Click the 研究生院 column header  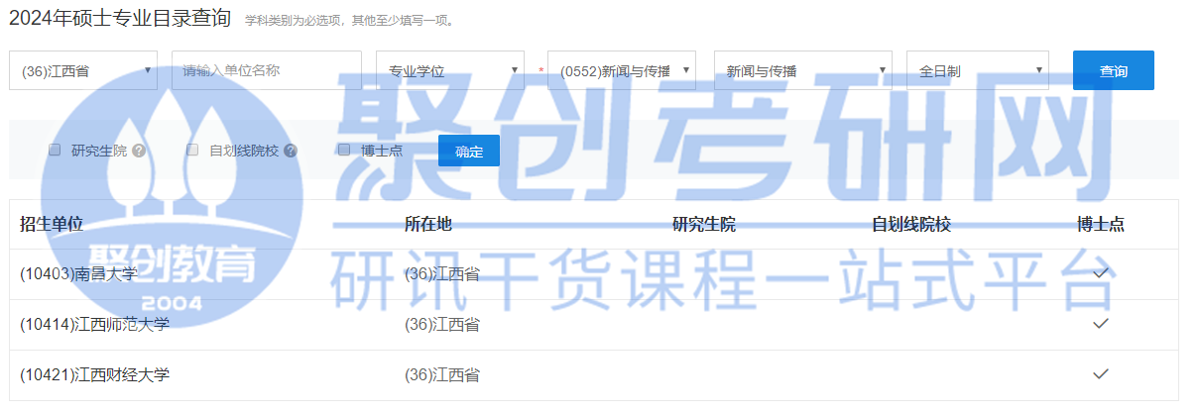point(704,224)
